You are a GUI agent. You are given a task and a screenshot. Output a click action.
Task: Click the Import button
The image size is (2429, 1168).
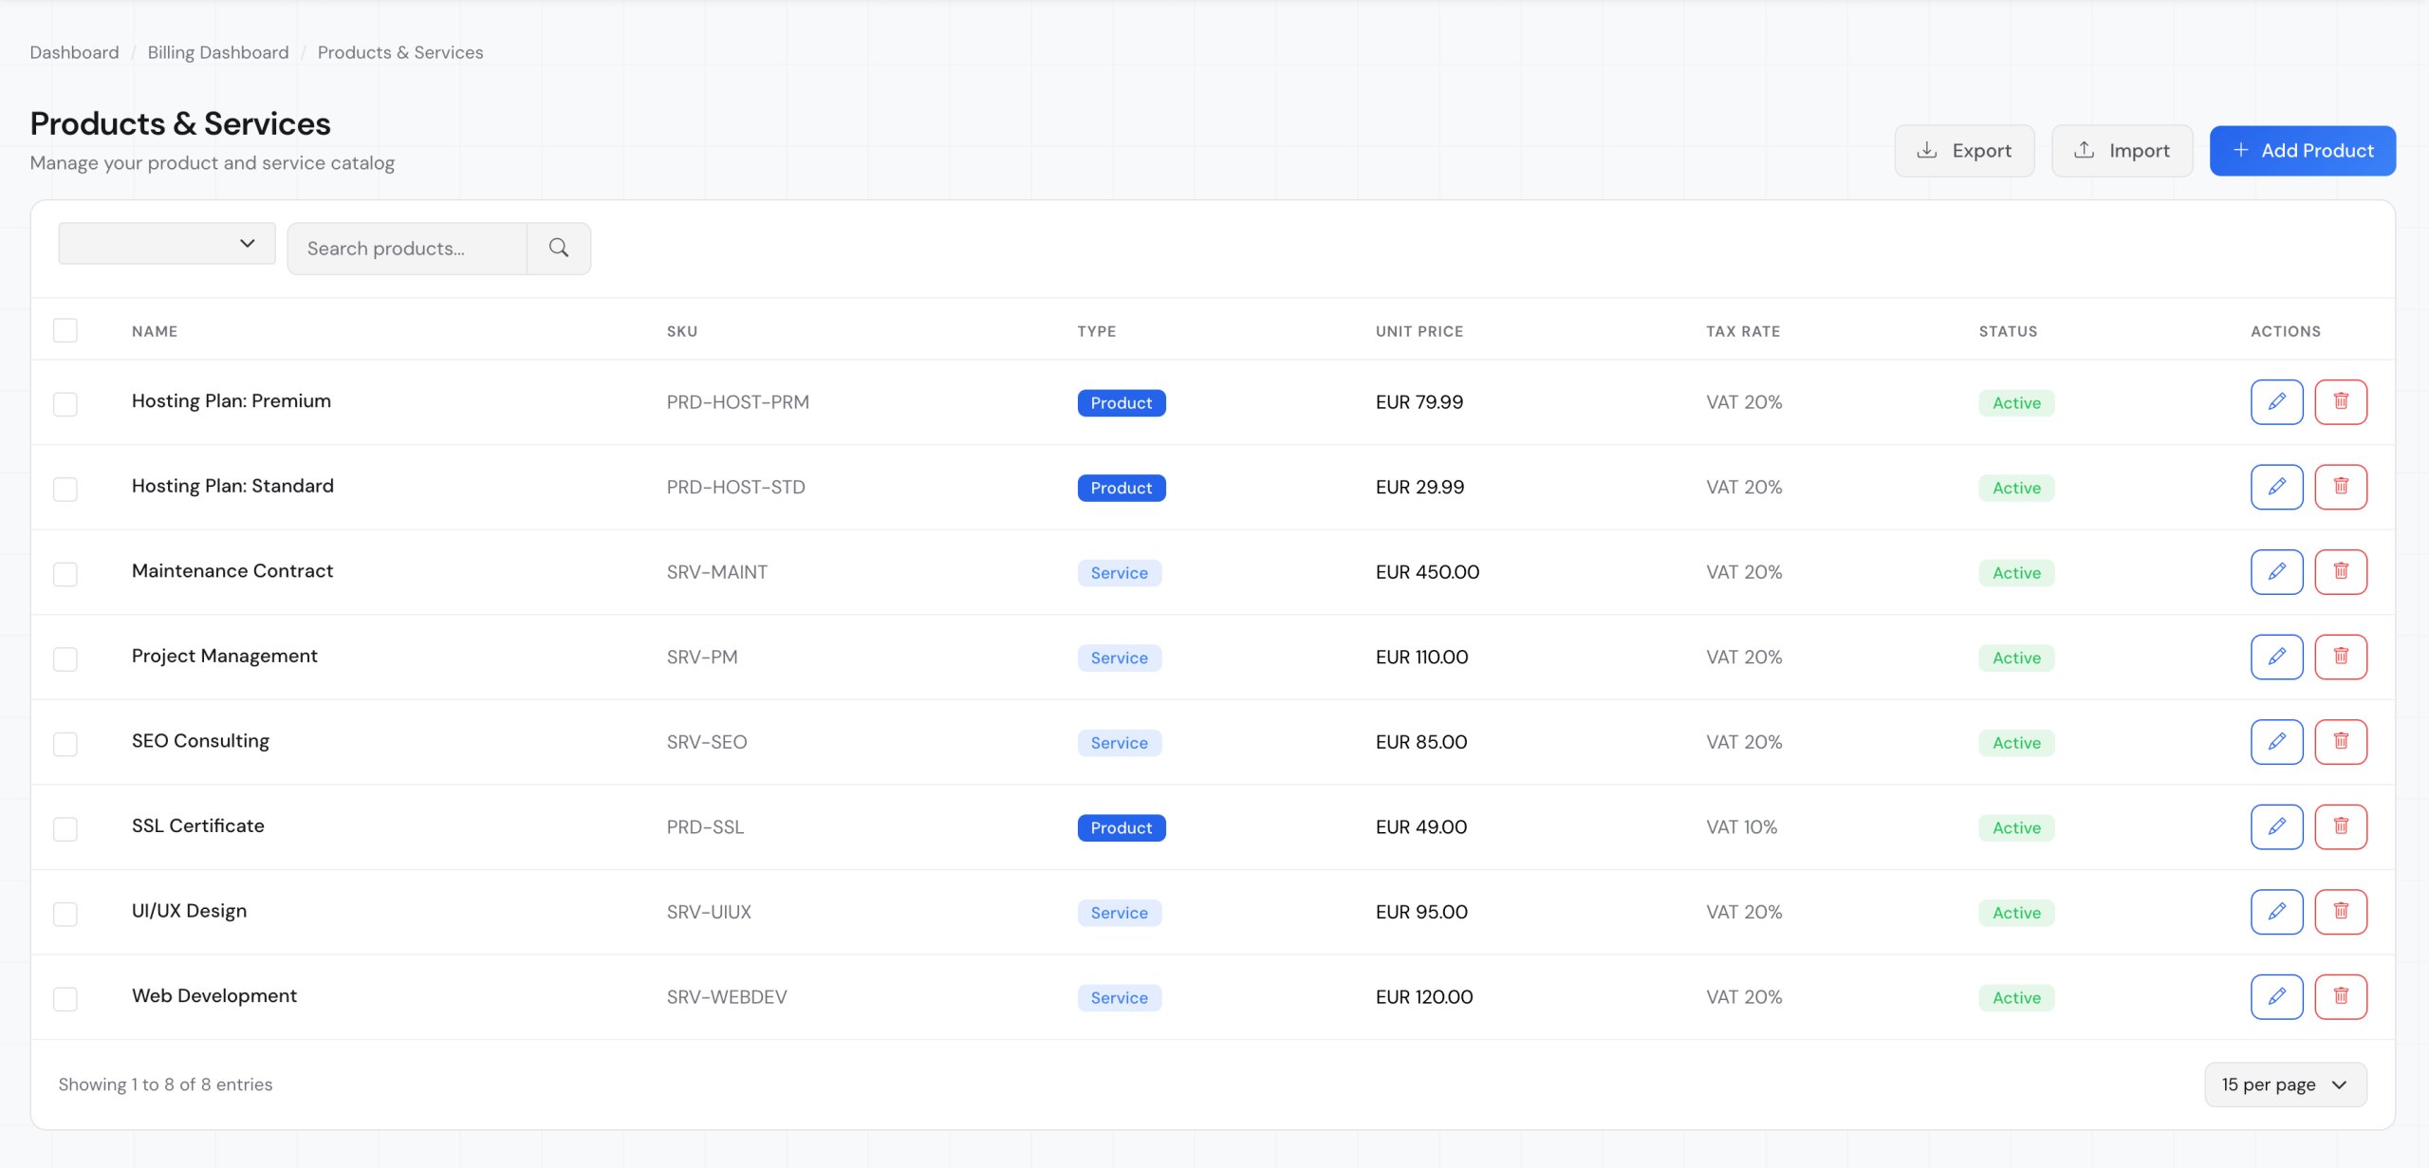coord(2122,151)
